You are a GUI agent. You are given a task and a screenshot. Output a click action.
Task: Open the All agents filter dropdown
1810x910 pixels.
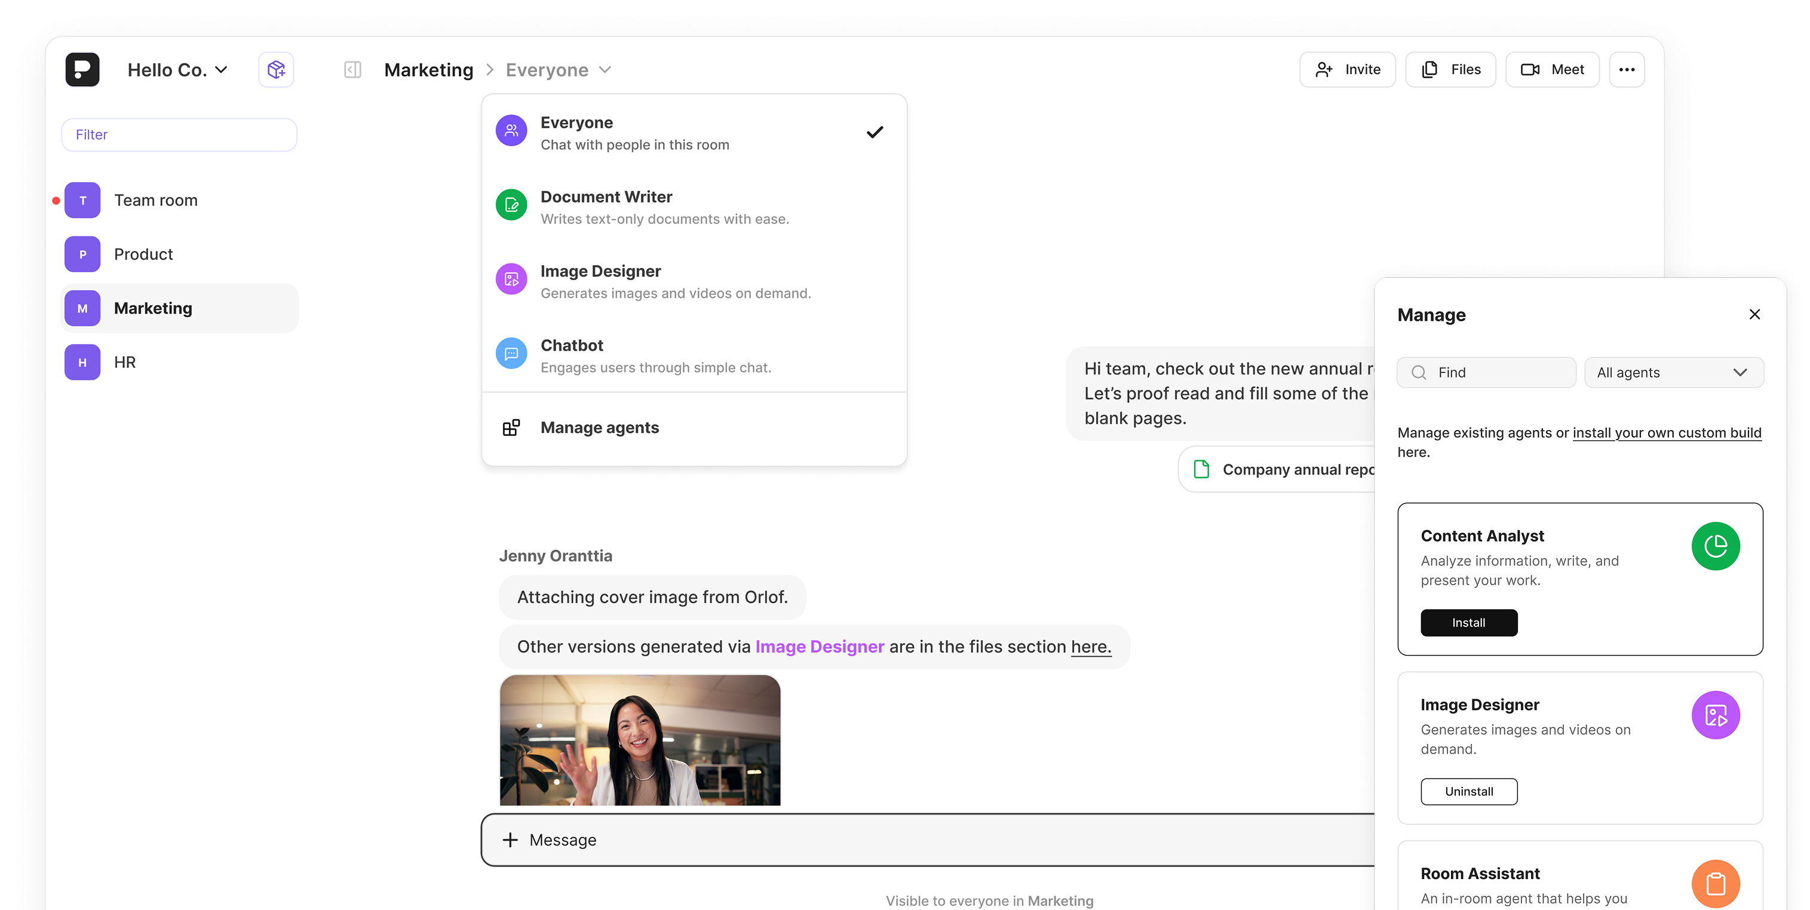point(1674,372)
